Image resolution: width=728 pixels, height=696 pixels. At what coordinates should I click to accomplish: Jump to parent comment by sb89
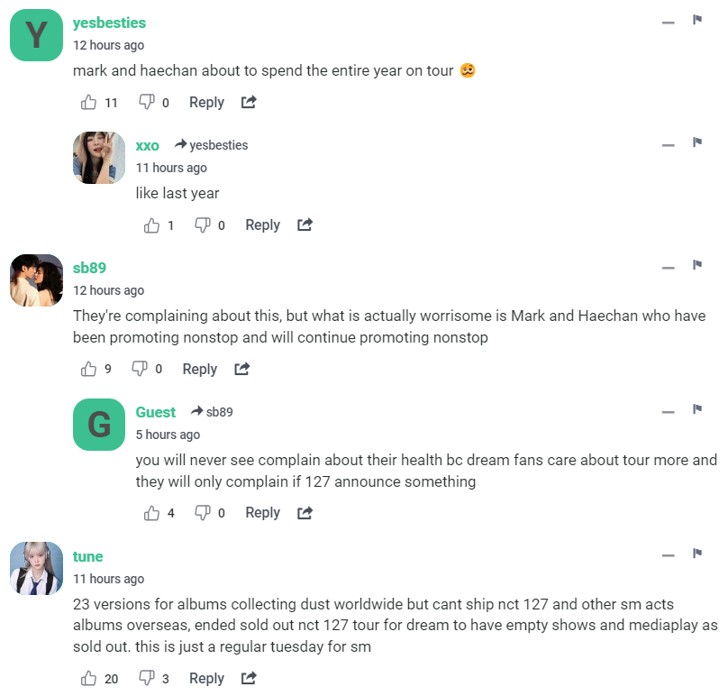(x=213, y=412)
